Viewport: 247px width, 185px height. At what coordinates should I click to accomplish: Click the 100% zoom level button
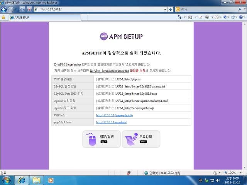click(x=230, y=173)
